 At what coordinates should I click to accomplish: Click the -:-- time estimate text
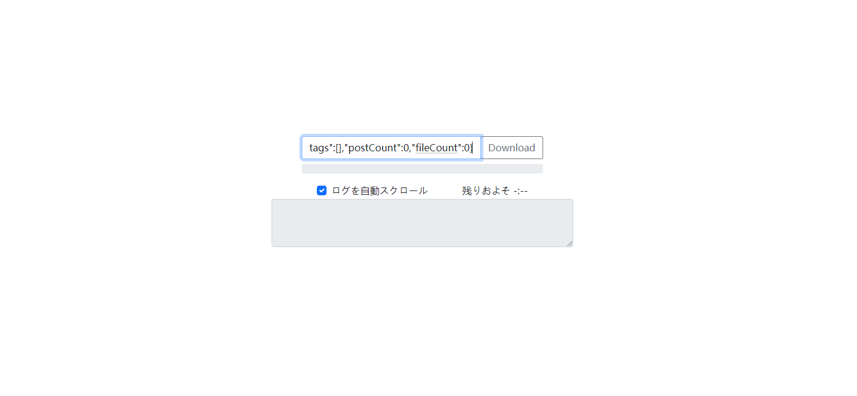point(521,190)
